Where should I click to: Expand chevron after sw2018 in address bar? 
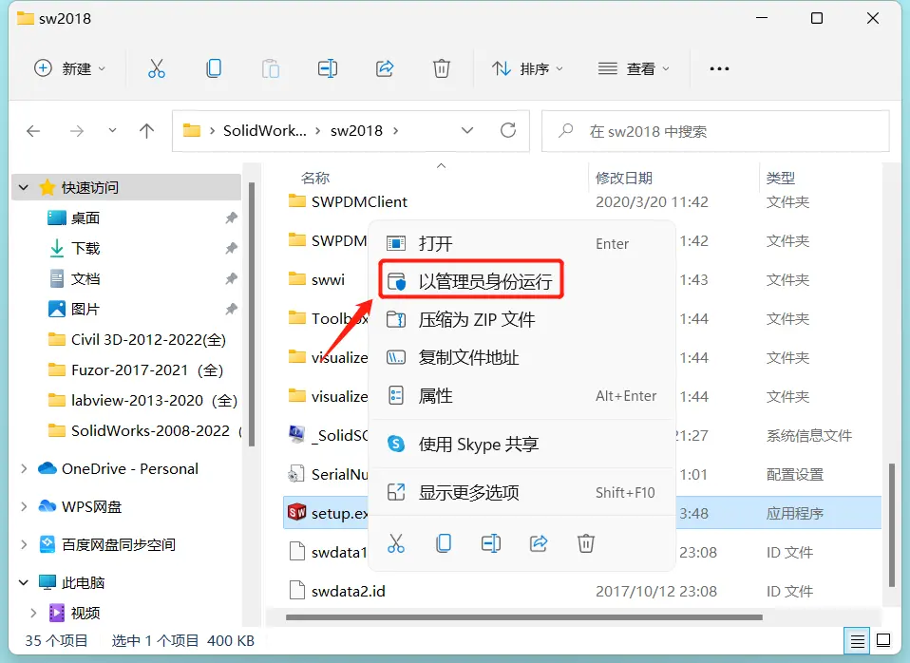[x=396, y=131]
